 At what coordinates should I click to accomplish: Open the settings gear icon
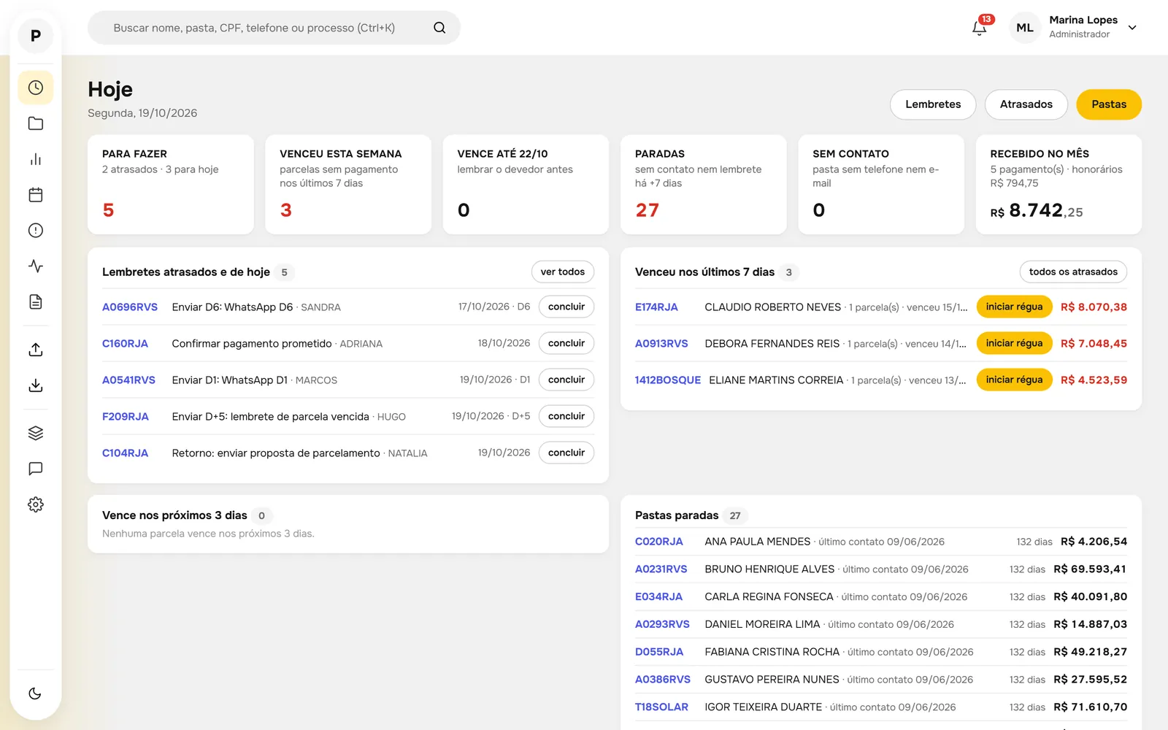tap(35, 504)
